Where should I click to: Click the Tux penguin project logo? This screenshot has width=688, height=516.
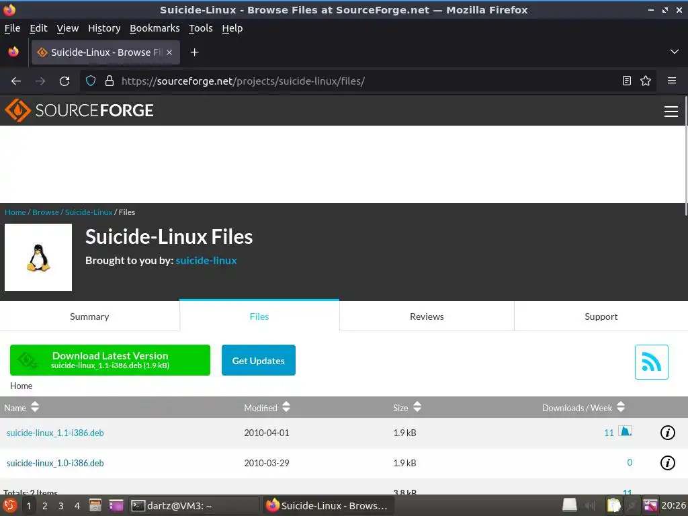click(x=38, y=257)
